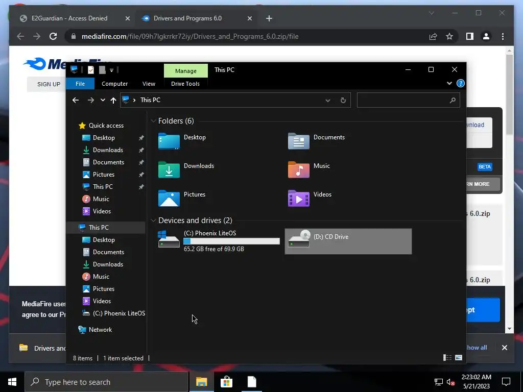Click Show all downloads link
This screenshot has width=523, height=392.
point(477,348)
